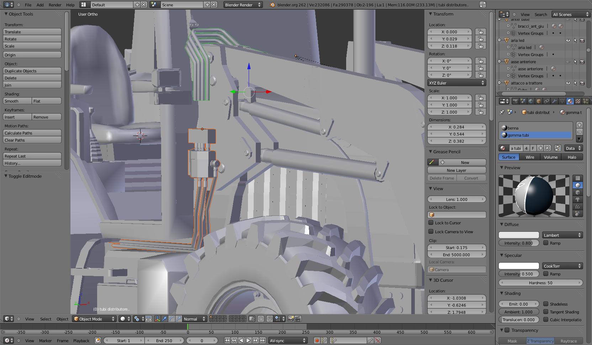Click the Specular color swatch
592x345 pixels.
pos(519,266)
